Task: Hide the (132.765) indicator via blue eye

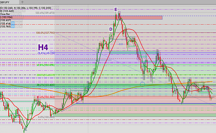Action: pos(13,26)
